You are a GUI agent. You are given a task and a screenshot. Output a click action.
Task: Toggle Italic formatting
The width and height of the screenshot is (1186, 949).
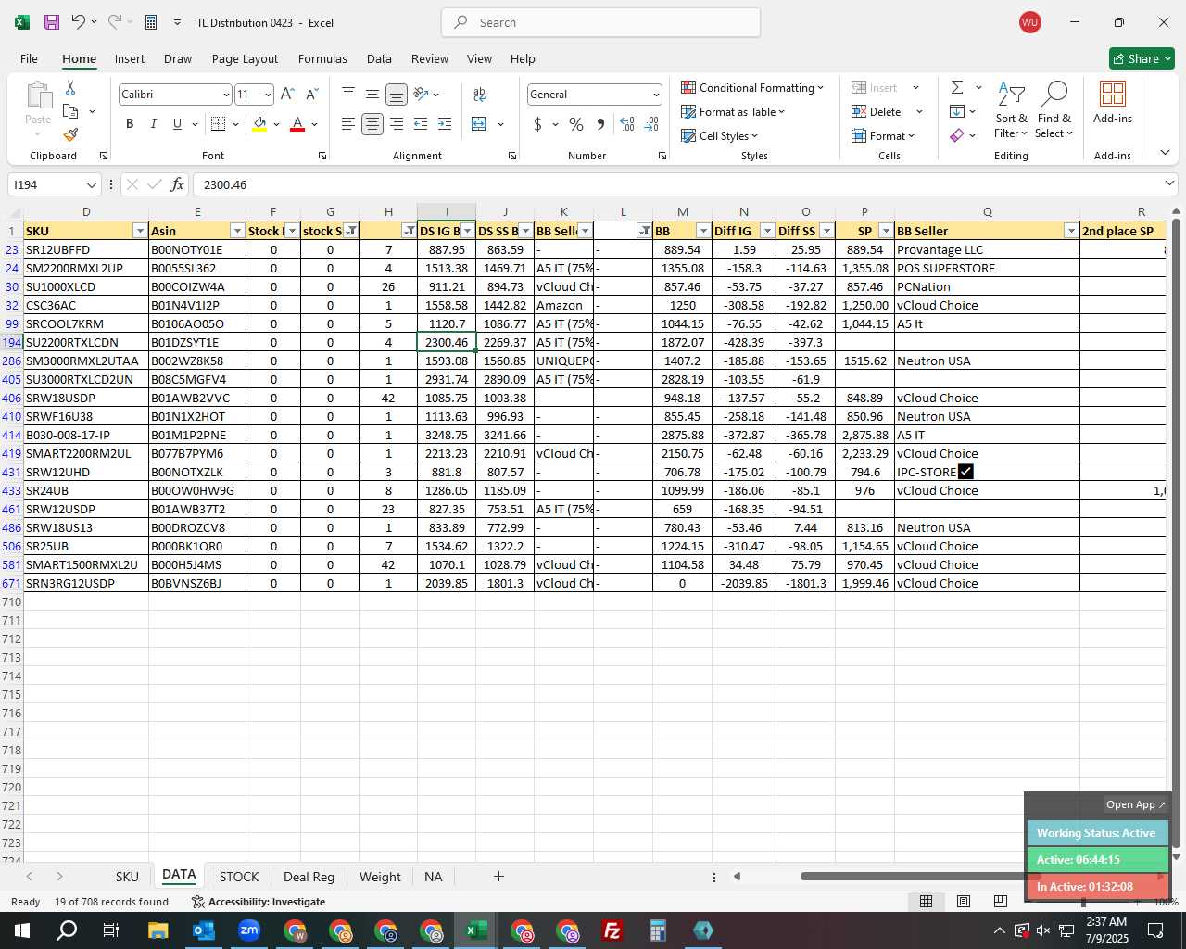point(153,123)
